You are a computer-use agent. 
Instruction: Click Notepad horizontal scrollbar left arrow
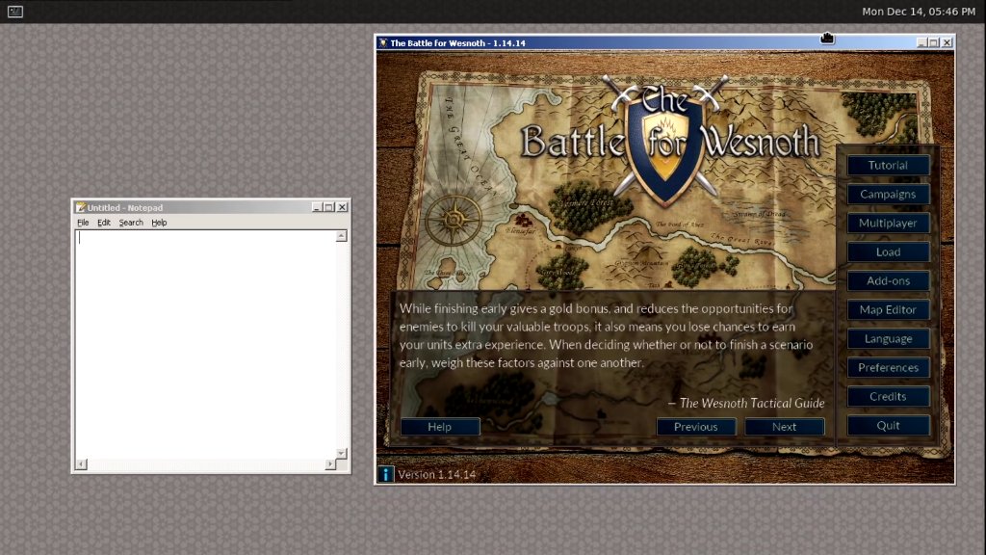click(x=81, y=464)
